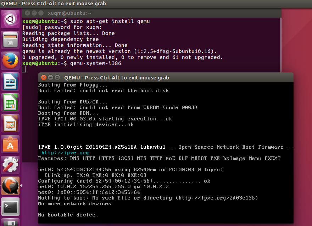
Task: Click 'Boot failed: could not read the boot disk'
Action: (x=104, y=91)
